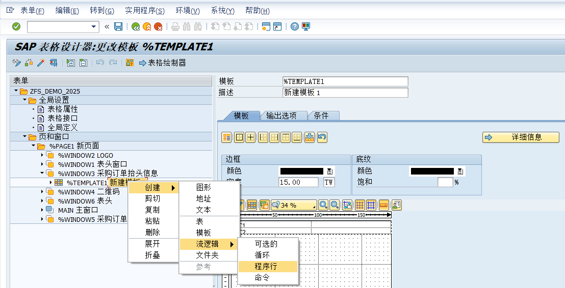Click the Field list on/off icon
Screen dimensions: 565x288
[x=130, y=63]
